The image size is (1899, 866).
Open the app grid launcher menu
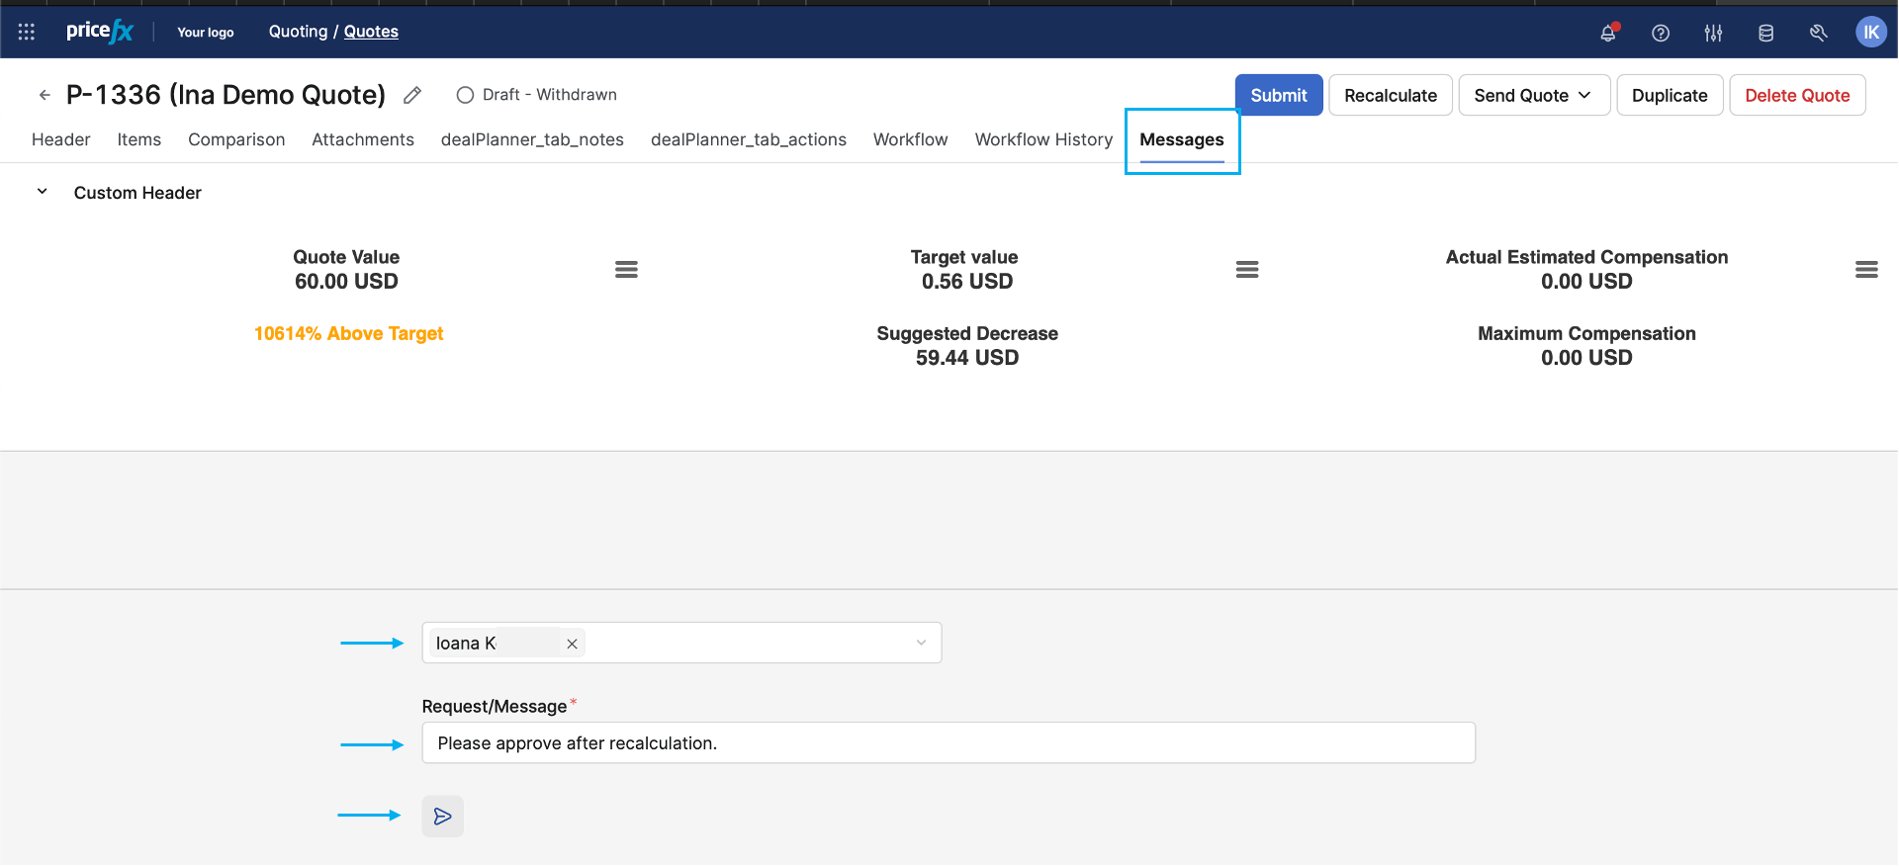pyautogui.click(x=27, y=32)
